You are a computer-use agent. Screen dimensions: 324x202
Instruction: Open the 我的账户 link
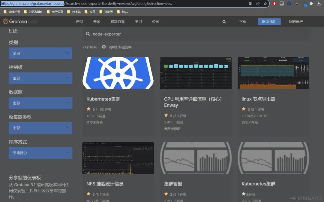click(295, 22)
